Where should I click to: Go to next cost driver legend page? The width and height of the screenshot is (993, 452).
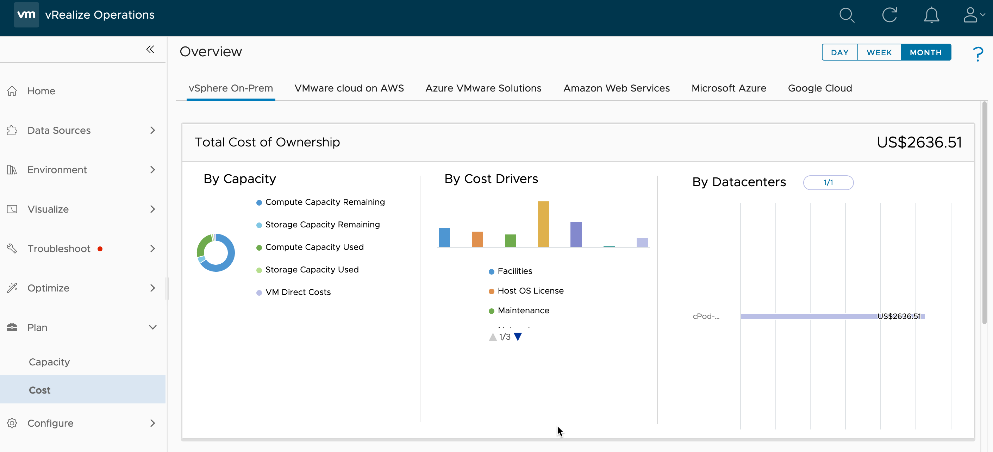pos(518,337)
